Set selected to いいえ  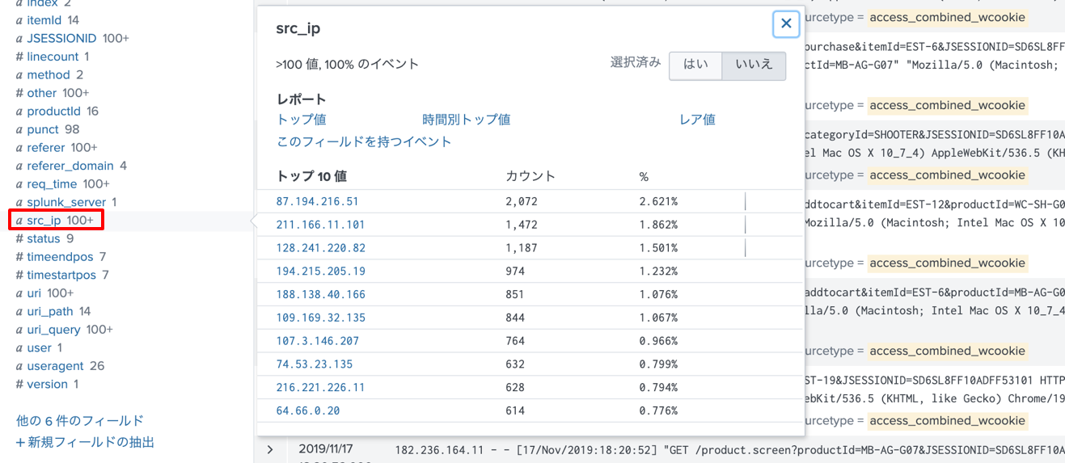[754, 65]
